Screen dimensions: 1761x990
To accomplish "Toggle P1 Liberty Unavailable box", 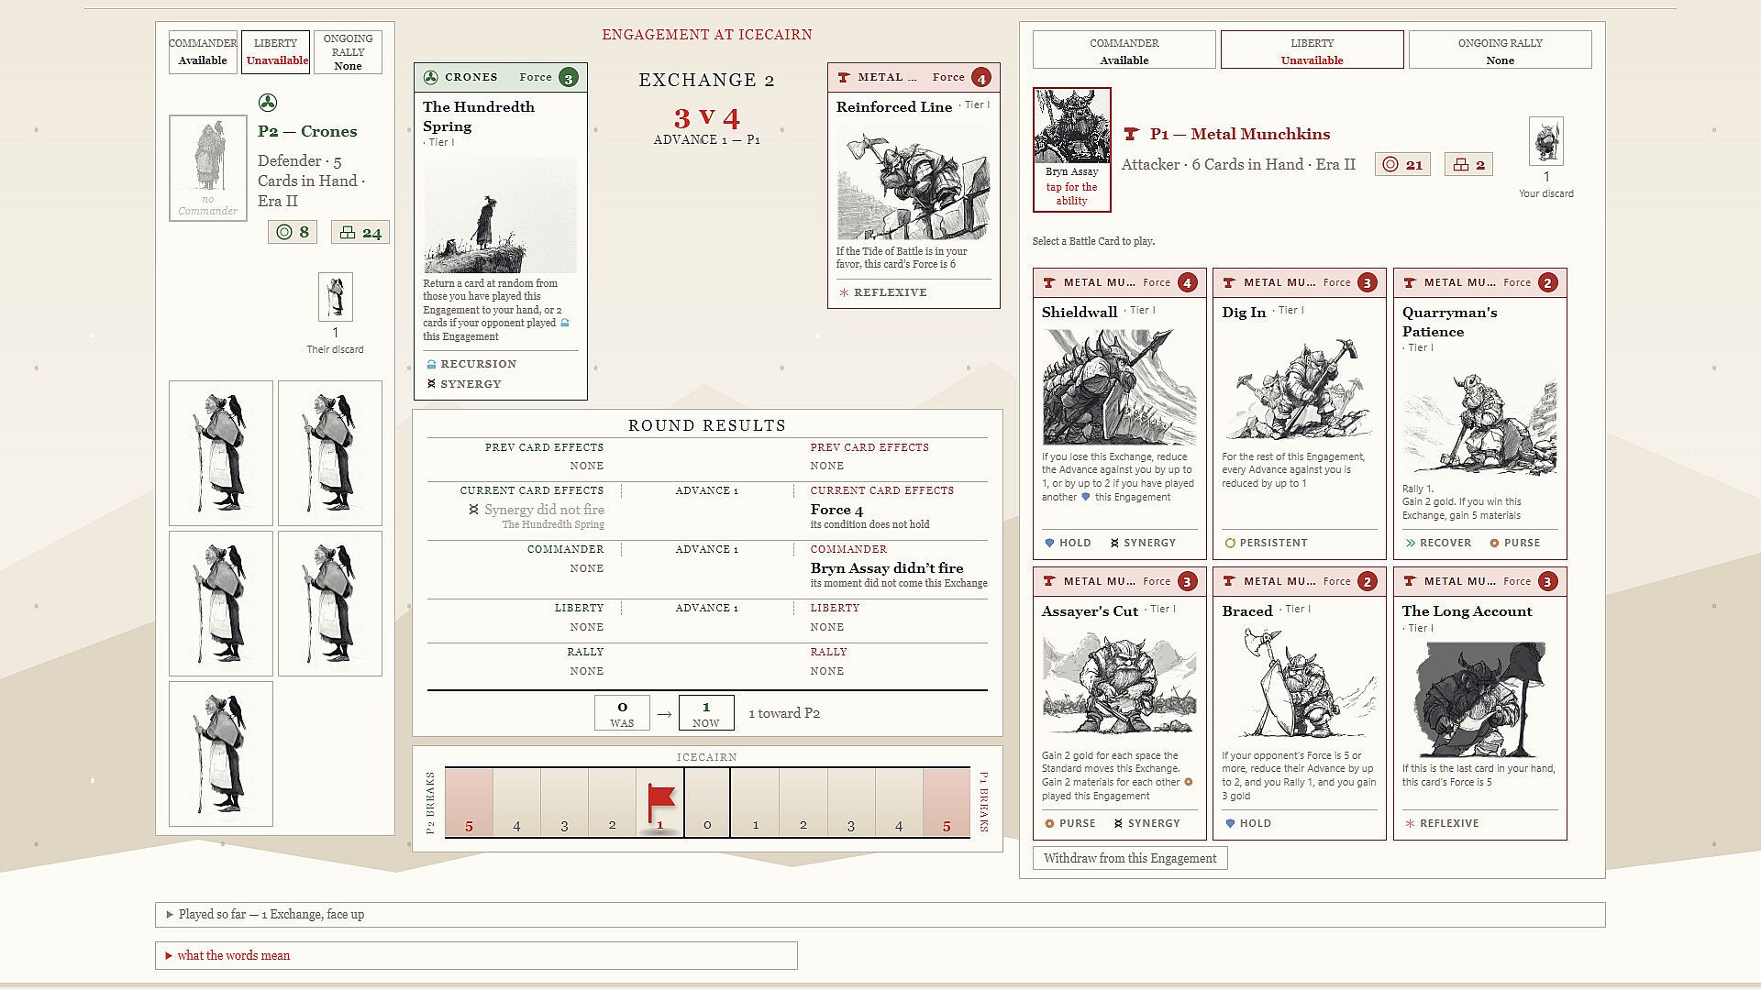I will pyautogui.click(x=1312, y=50).
